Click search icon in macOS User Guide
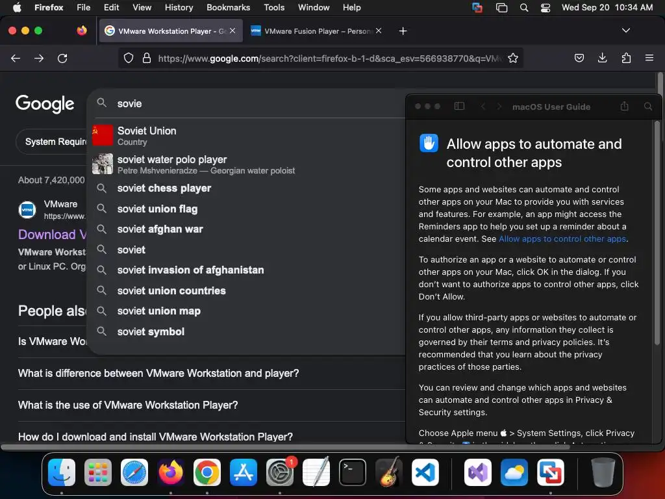The height and width of the screenshot is (499, 665). 648,106
